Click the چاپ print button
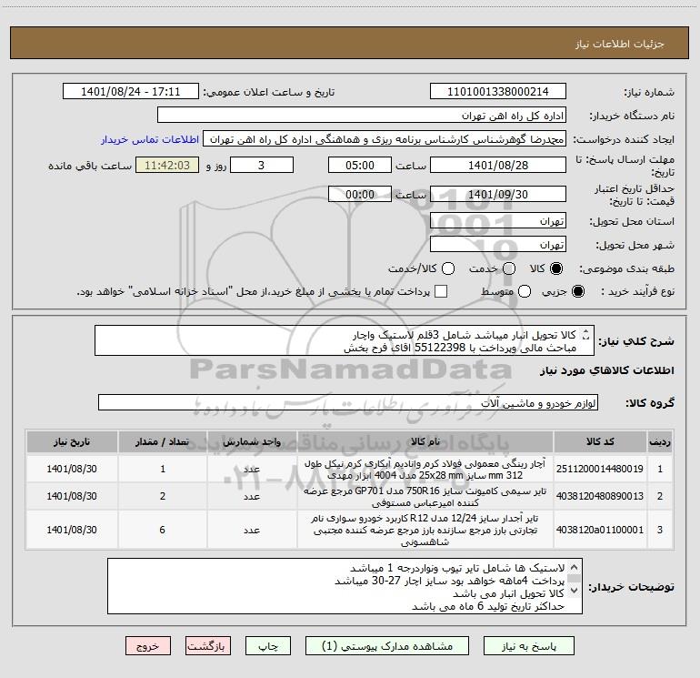 [x=268, y=646]
